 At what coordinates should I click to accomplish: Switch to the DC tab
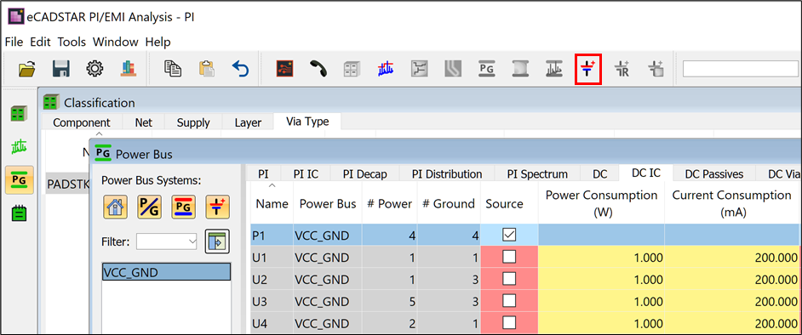coord(599,174)
